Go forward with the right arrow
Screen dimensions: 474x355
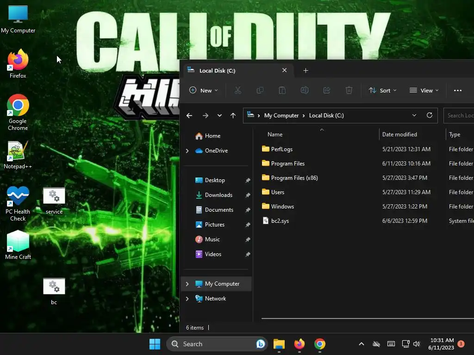(x=205, y=116)
